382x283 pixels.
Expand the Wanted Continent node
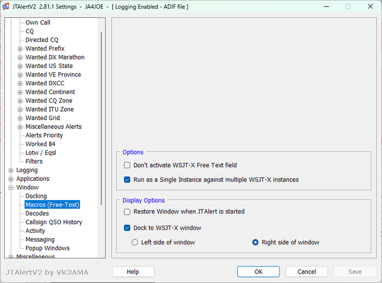pos(20,92)
